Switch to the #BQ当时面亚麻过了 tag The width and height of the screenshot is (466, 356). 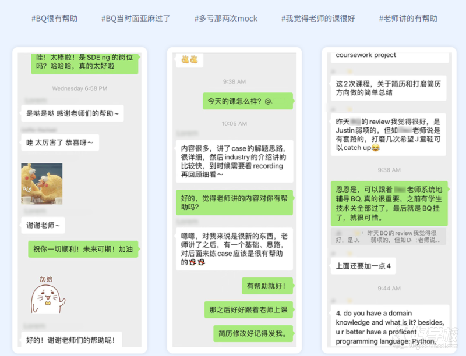tap(135, 19)
